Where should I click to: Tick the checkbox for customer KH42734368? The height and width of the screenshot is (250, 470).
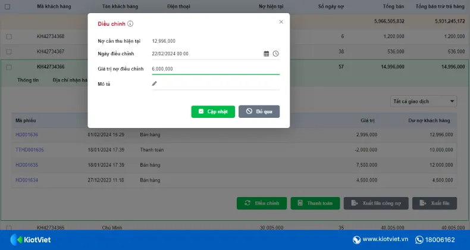9,37
